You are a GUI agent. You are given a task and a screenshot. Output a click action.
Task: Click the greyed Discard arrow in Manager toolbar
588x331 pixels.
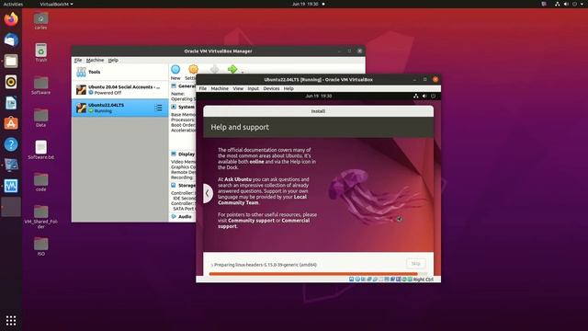click(x=214, y=69)
